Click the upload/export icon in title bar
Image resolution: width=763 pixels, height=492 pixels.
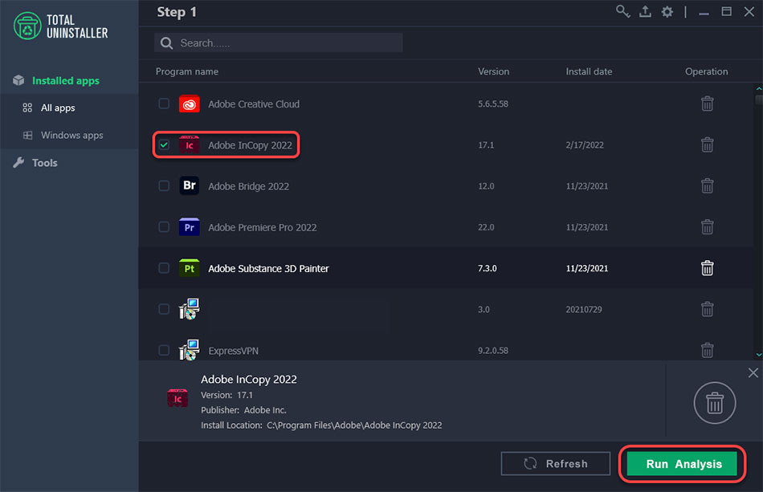(645, 11)
